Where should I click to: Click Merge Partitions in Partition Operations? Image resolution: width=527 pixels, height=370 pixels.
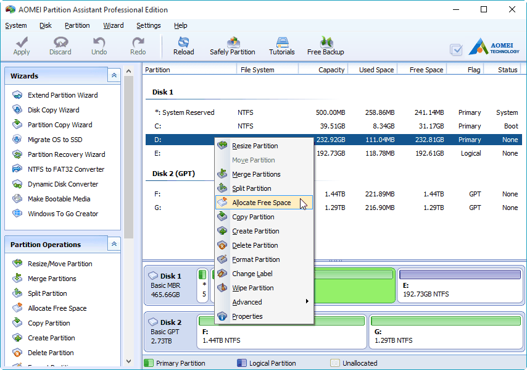point(52,279)
